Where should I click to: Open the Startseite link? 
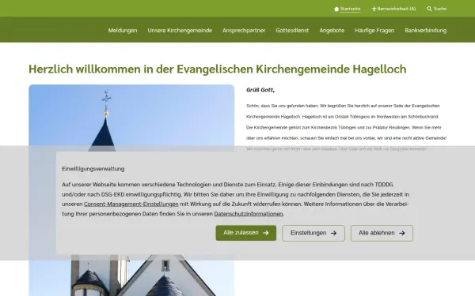(x=350, y=9)
